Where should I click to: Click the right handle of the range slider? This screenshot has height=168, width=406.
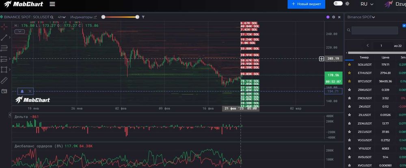tap(137, 17)
